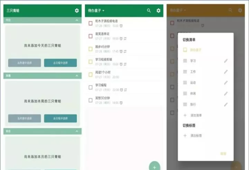The height and width of the screenshot is (170, 249).
Task: Check off the 学习视频剪辑 task
Action: (x=91, y=62)
